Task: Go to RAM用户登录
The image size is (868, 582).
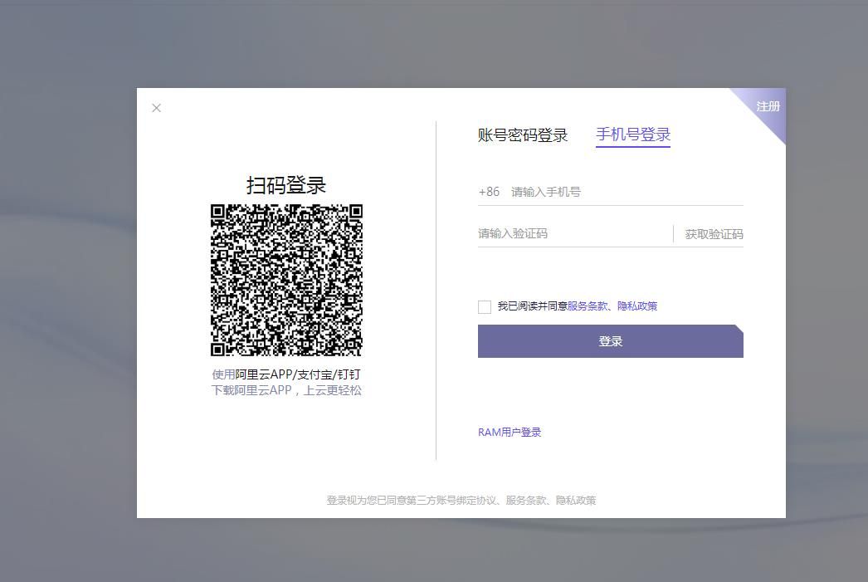Action: pyautogui.click(x=510, y=433)
